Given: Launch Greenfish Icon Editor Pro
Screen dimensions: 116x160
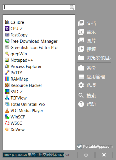Looking at the screenshot, I should (31, 48).
